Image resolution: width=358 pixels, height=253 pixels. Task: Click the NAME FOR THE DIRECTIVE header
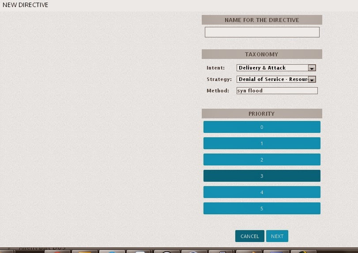[262, 20]
